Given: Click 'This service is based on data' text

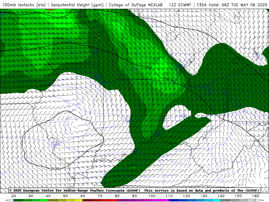Looking at the screenshot, I should tap(173, 191).
